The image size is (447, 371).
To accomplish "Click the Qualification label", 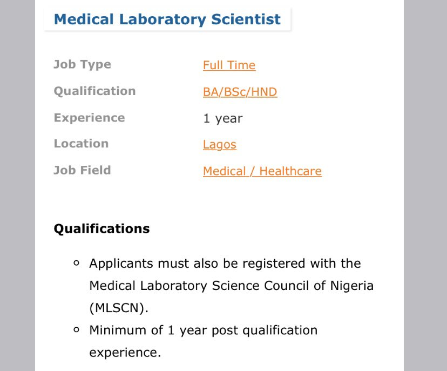I will click(x=94, y=91).
